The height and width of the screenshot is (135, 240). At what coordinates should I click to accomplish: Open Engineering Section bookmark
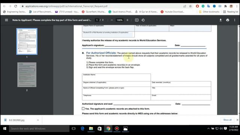(15, 12)
